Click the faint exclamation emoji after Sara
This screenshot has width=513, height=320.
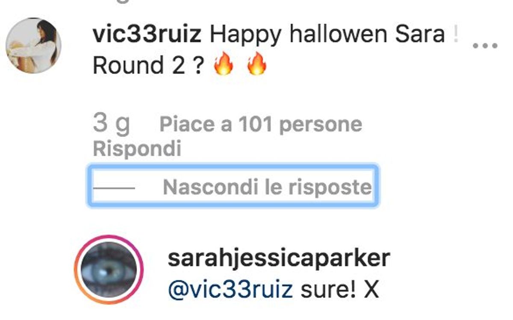pos(456,34)
